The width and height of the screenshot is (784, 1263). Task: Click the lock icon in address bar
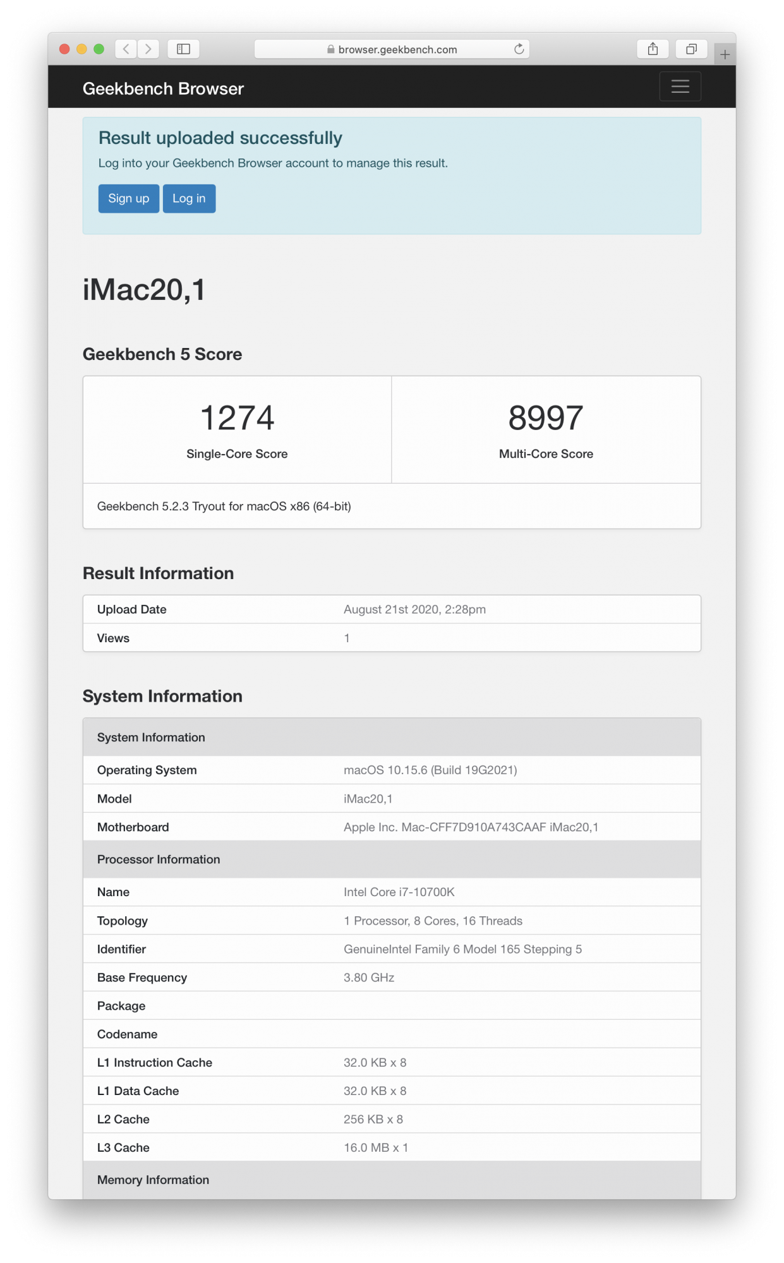tap(330, 49)
